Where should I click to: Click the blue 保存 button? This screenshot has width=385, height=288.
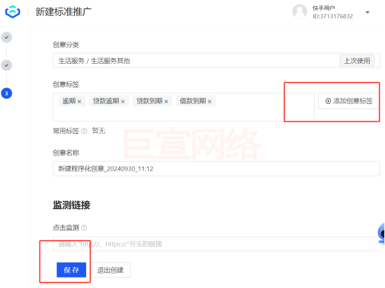point(72,270)
